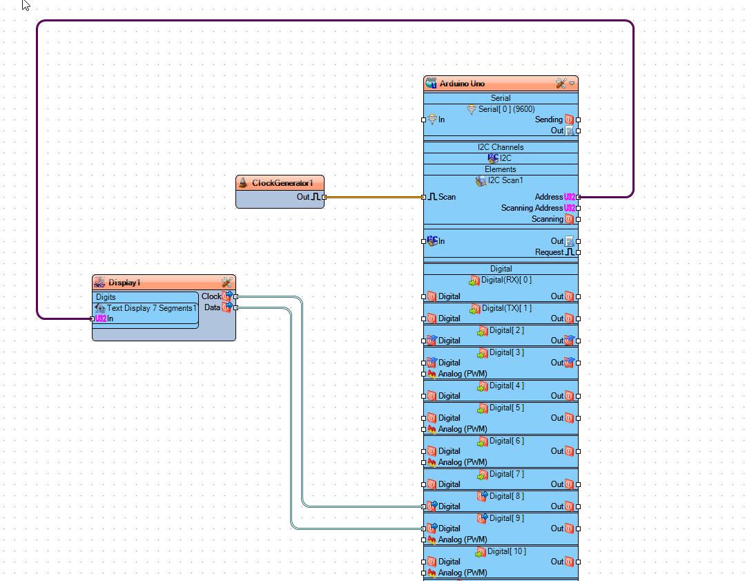Select the Serial Out pin

coord(579,131)
